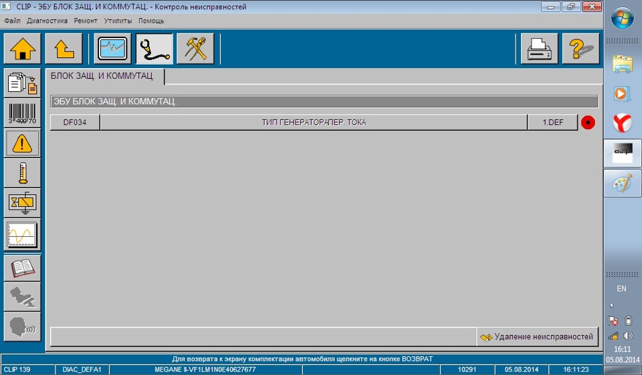Click the ВОЗВРАТ hint message bar

point(302,359)
